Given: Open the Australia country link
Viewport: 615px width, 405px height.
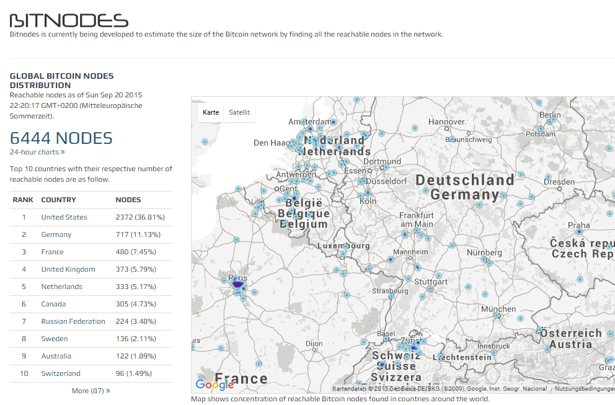Looking at the screenshot, I should [56, 356].
